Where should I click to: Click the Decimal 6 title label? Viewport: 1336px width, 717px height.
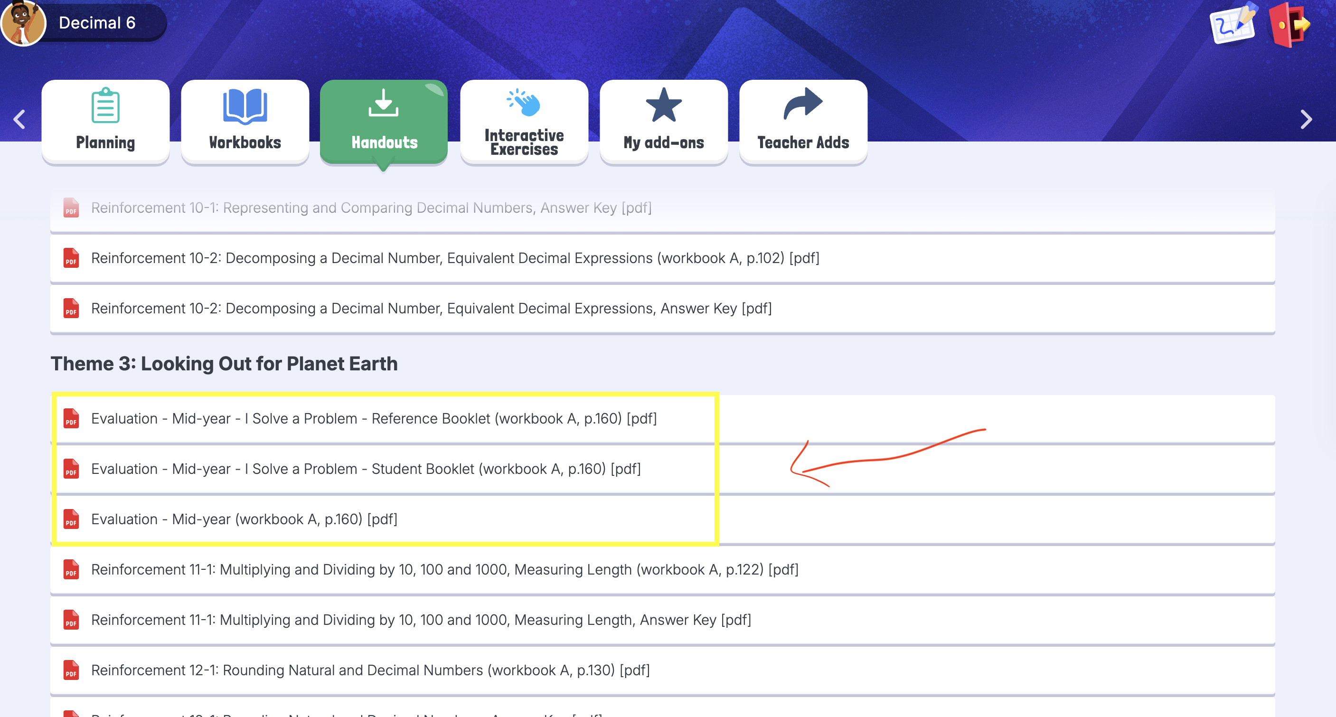pos(97,23)
